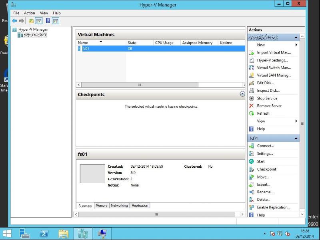
Task: Click the center pane bottom scrollbar thumb
Action: (x=157, y=214)
